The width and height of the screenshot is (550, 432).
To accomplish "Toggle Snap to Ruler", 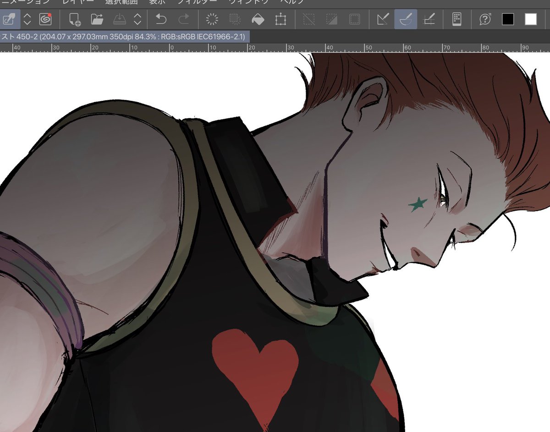I will click(x=383, y=19).
